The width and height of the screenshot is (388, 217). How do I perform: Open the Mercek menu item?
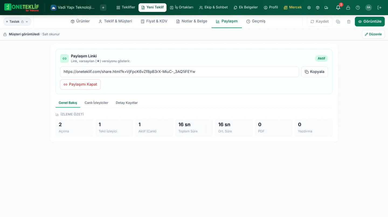pyautogui.click(x=293, y=8)
